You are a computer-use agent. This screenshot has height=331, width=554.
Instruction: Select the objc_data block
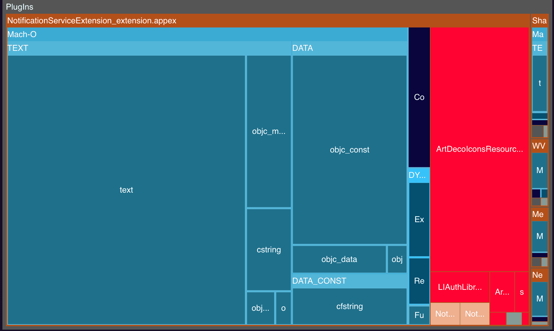tap(339, 259)
